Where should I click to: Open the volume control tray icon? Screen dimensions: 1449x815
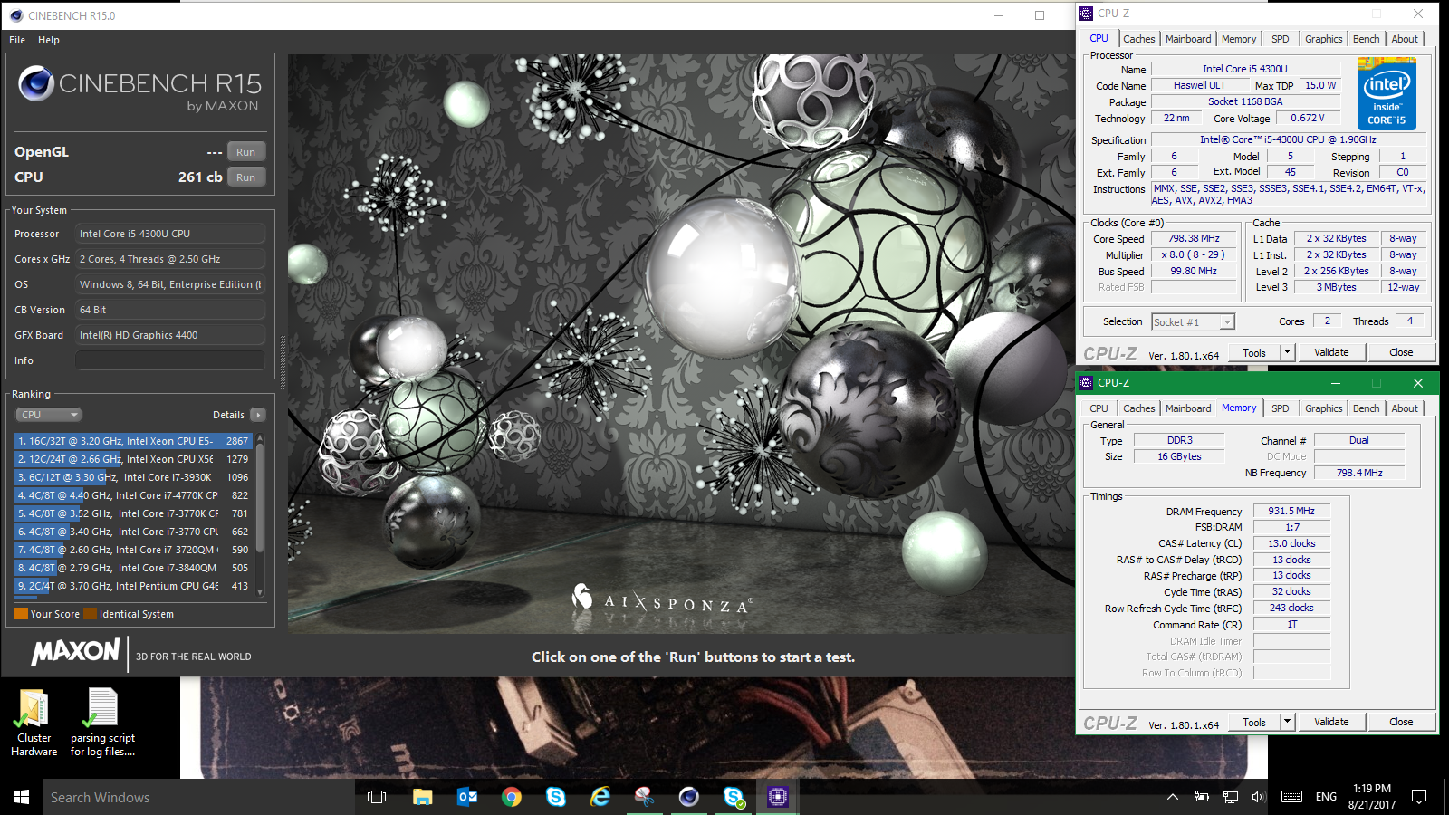point(1258,797)
